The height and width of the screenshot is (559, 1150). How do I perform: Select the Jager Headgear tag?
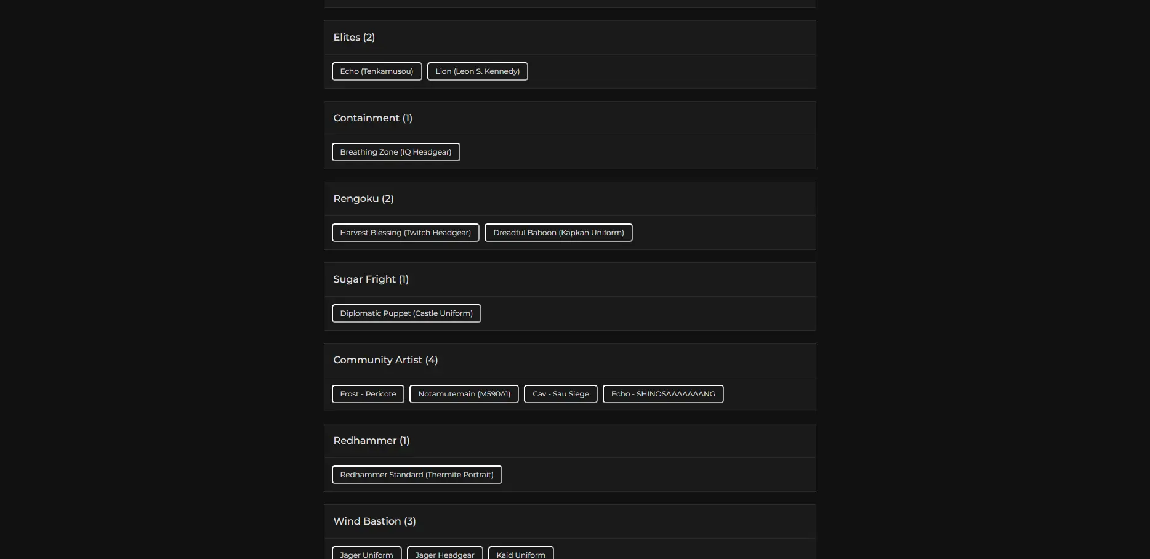click(444, 554)
